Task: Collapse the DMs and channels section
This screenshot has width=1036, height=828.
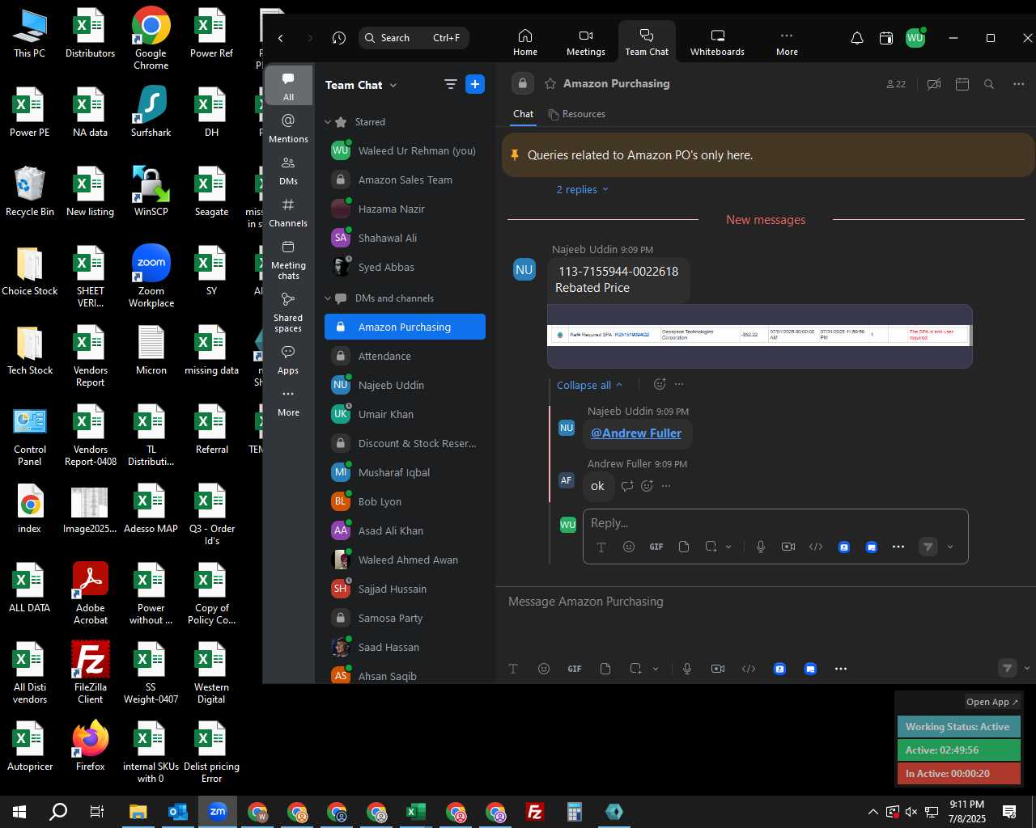Action: tap(329, 298)
